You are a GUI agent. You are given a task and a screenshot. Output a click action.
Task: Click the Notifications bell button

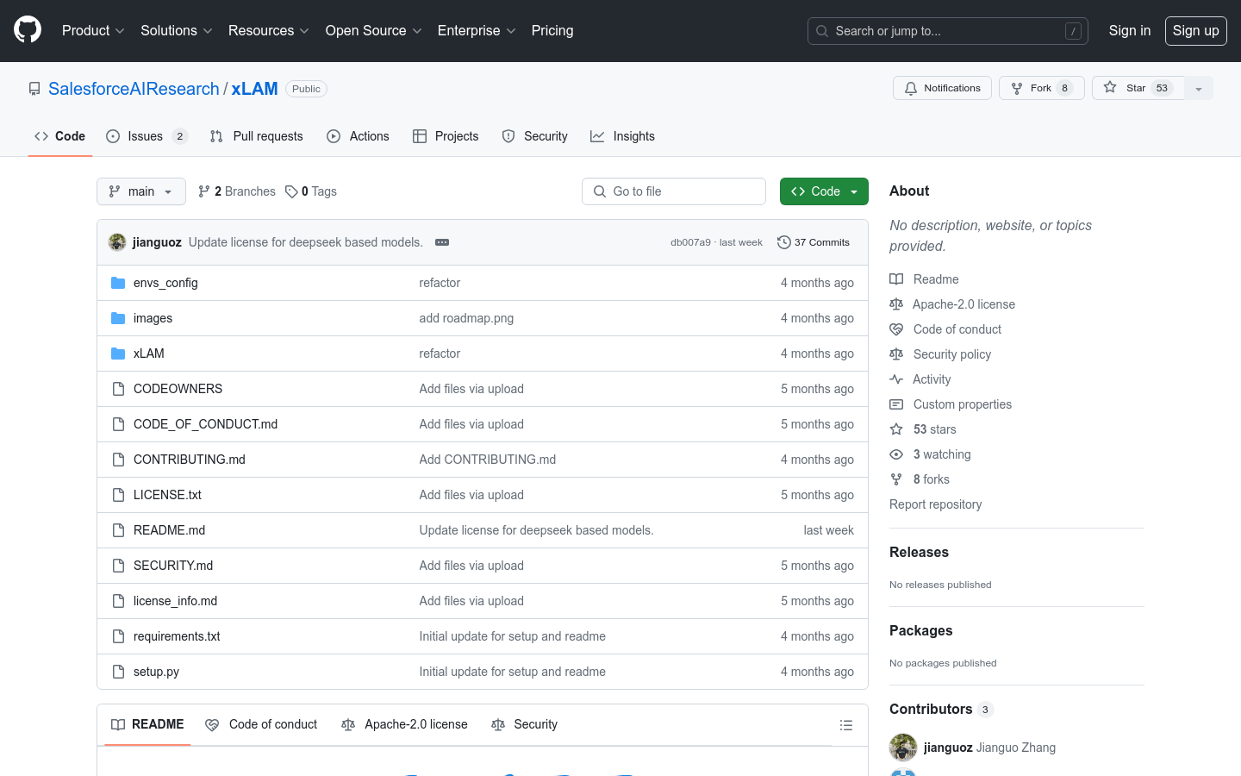coord(942,88)
